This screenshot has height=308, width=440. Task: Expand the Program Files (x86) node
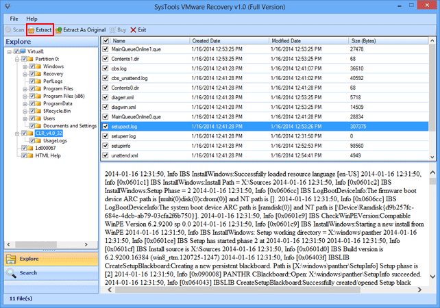coord(25,96)
